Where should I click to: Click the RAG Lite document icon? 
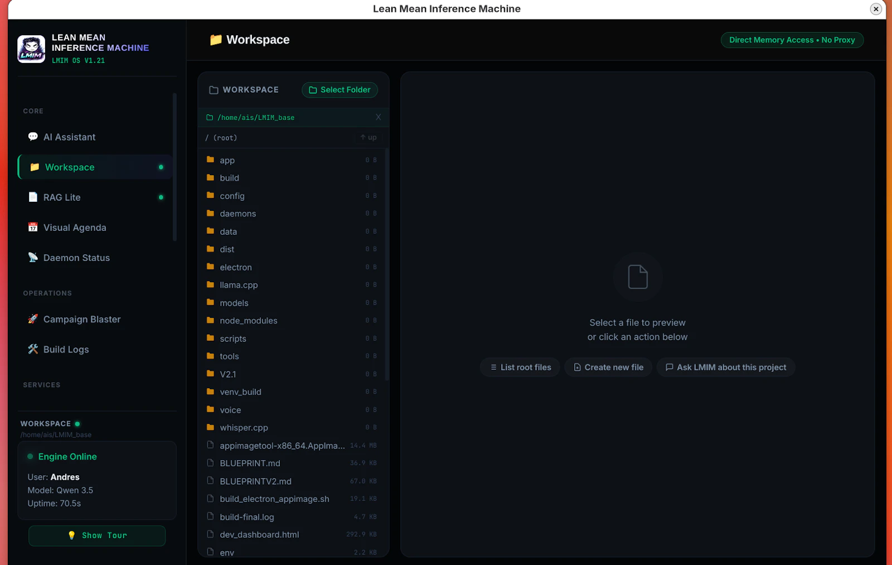33,197
